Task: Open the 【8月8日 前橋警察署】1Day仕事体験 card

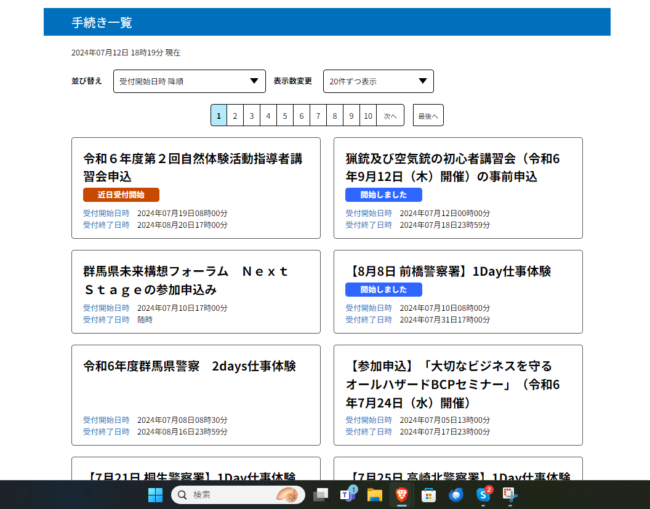Action: click(x=449, y=271)
